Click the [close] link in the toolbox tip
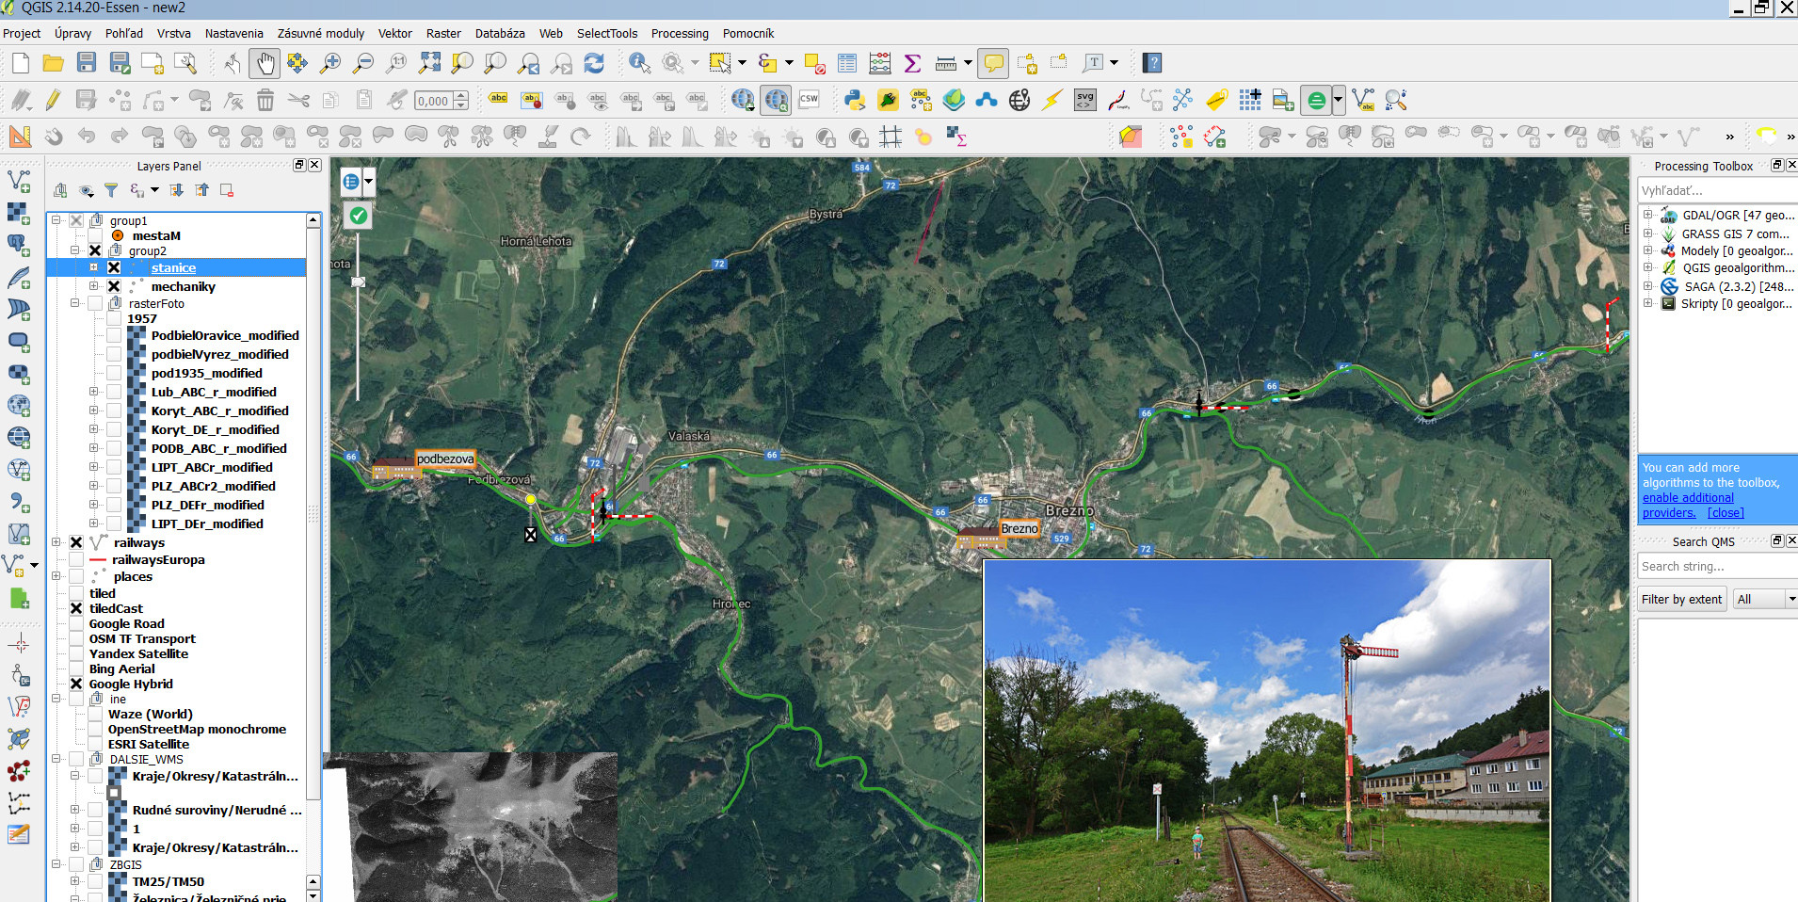 1726,512
